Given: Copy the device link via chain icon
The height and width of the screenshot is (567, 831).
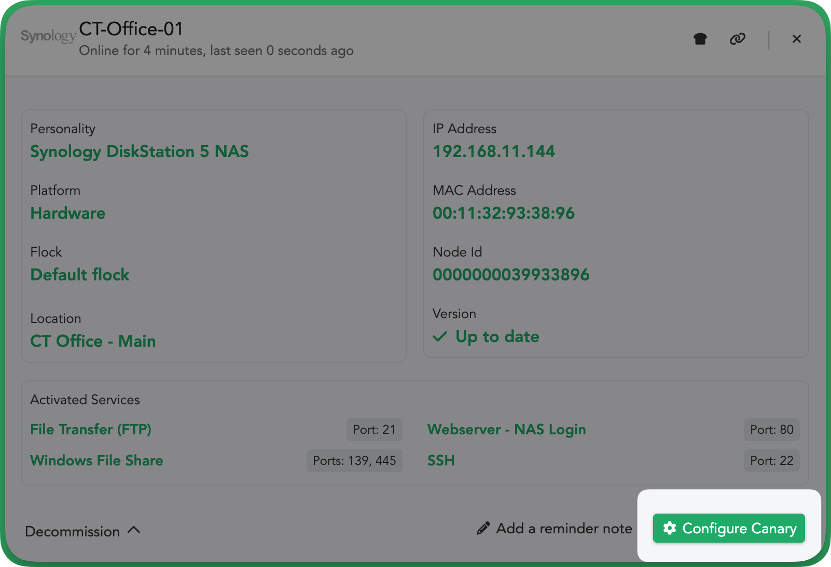Looking at the screenshot, I should [x=737, y=39].
